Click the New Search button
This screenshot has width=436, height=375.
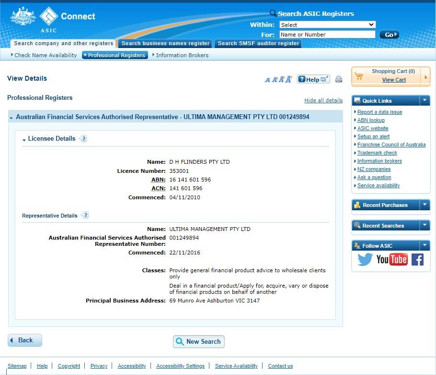(198, 341)
